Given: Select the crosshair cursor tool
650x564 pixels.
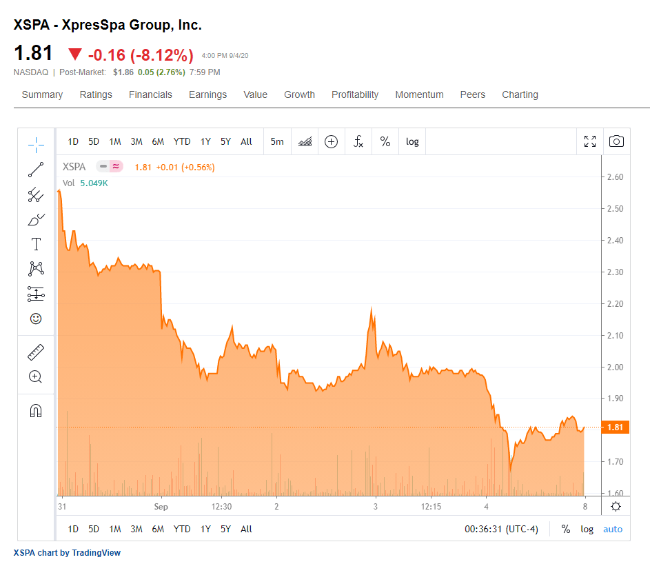Looking at the screenshot, I should tap(36, 145).
